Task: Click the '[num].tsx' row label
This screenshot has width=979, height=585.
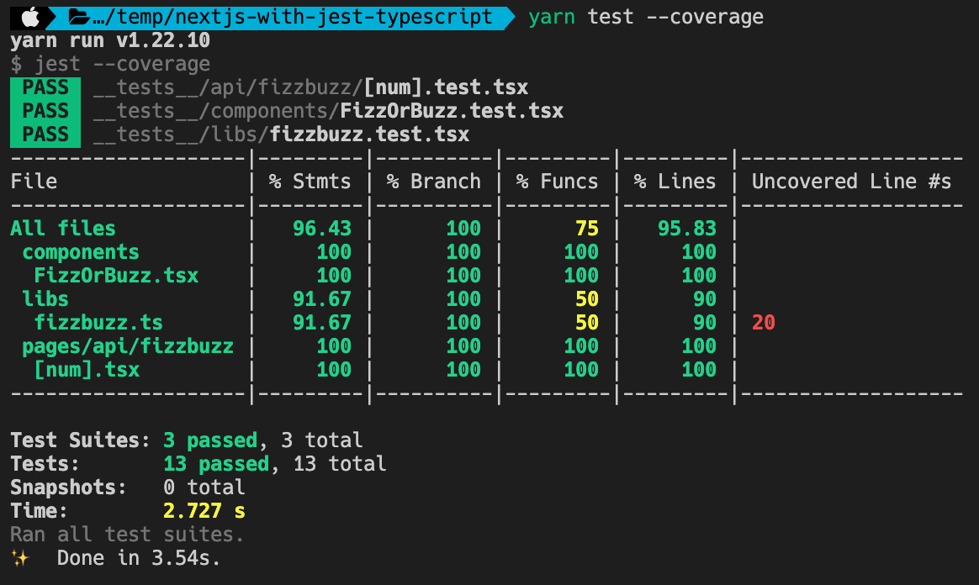Action: [x=86, y=370]
